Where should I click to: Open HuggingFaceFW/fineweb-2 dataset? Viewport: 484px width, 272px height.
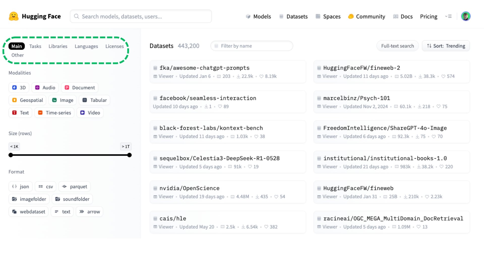click(x=392, y=72)
